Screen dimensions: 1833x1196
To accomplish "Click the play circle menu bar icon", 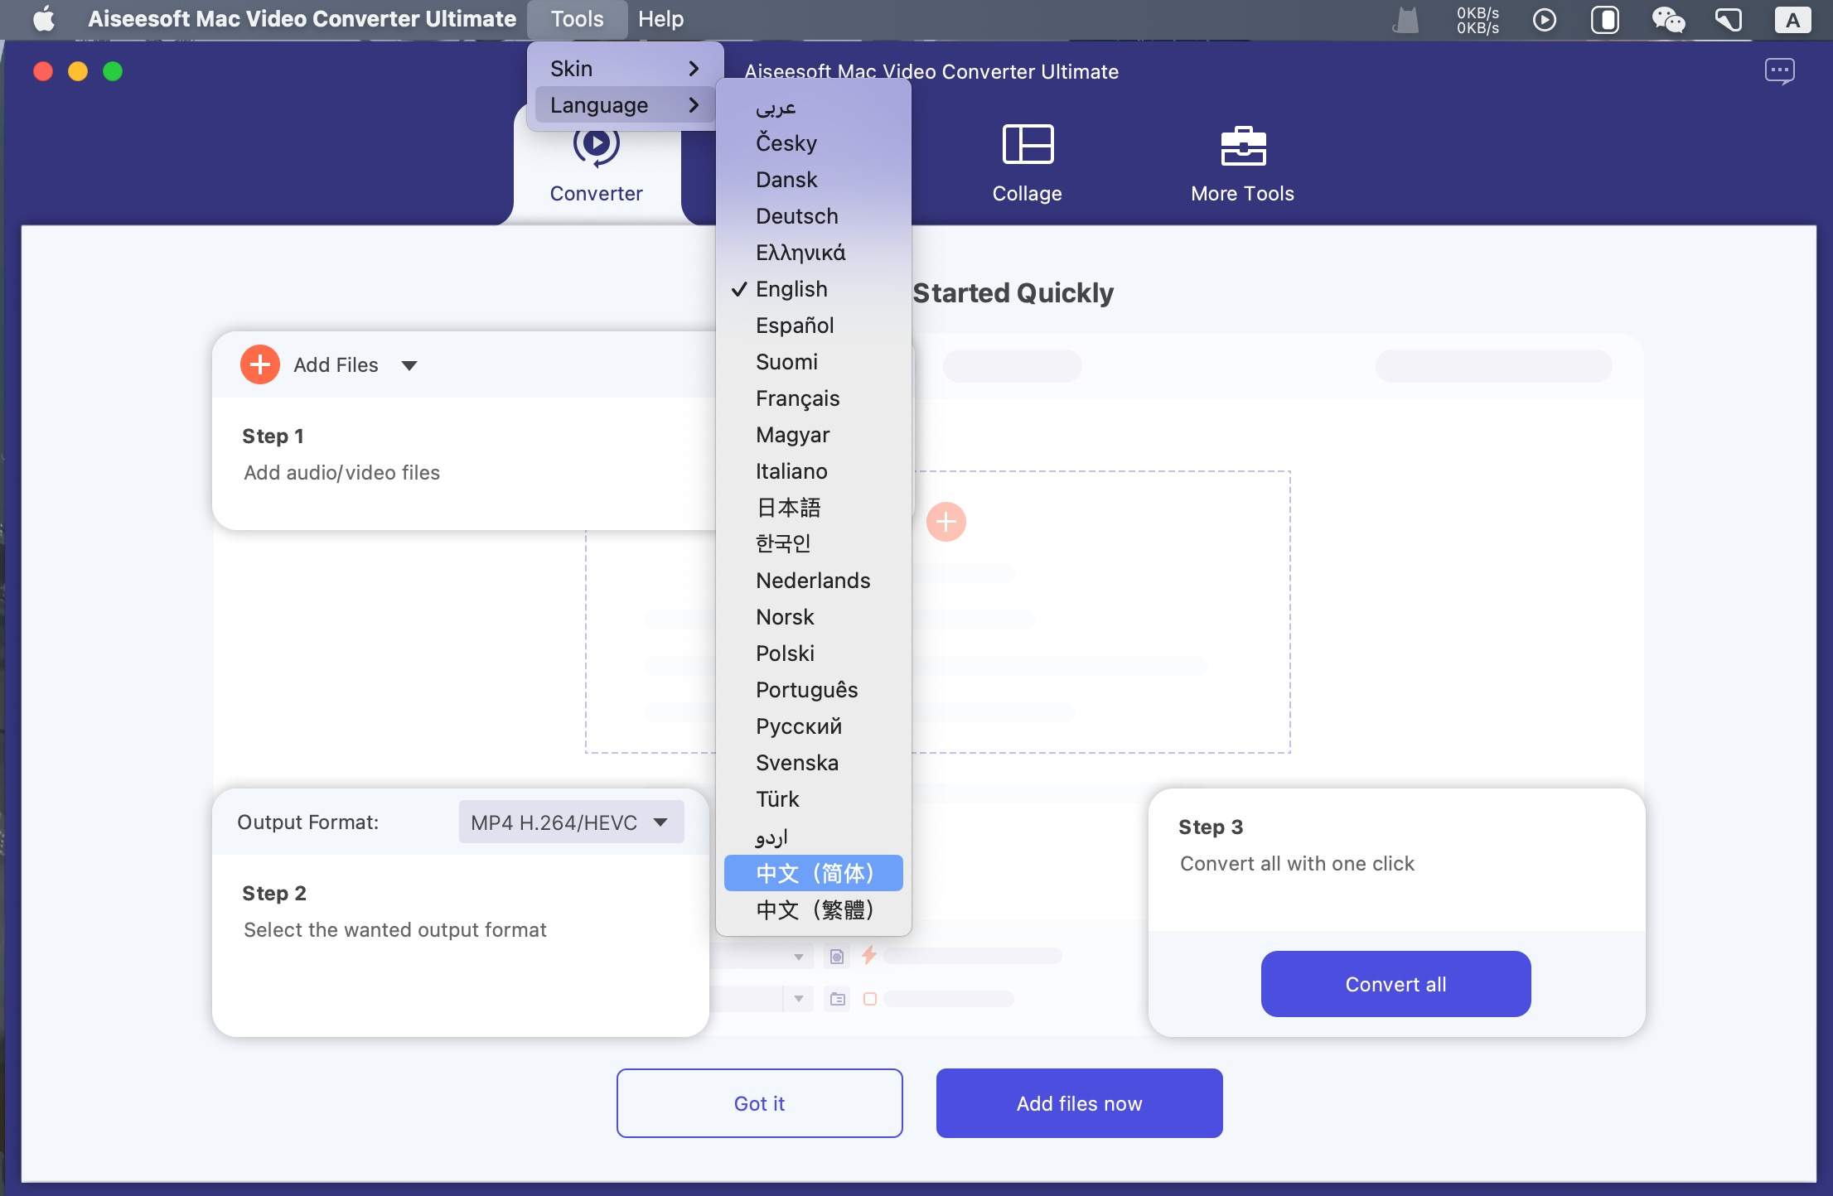I will [x=1544, y=19].
